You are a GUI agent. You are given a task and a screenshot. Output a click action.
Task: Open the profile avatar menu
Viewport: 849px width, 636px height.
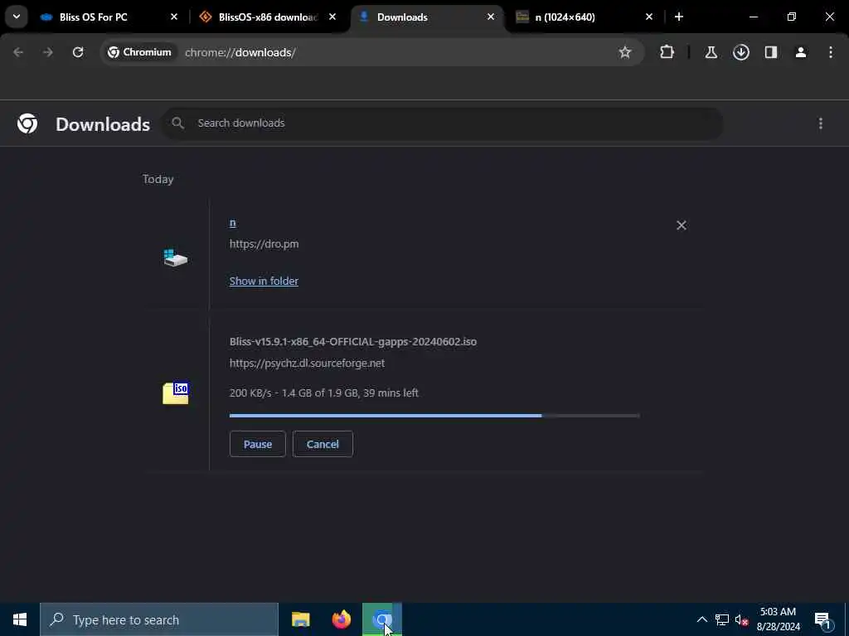(801, 52)
